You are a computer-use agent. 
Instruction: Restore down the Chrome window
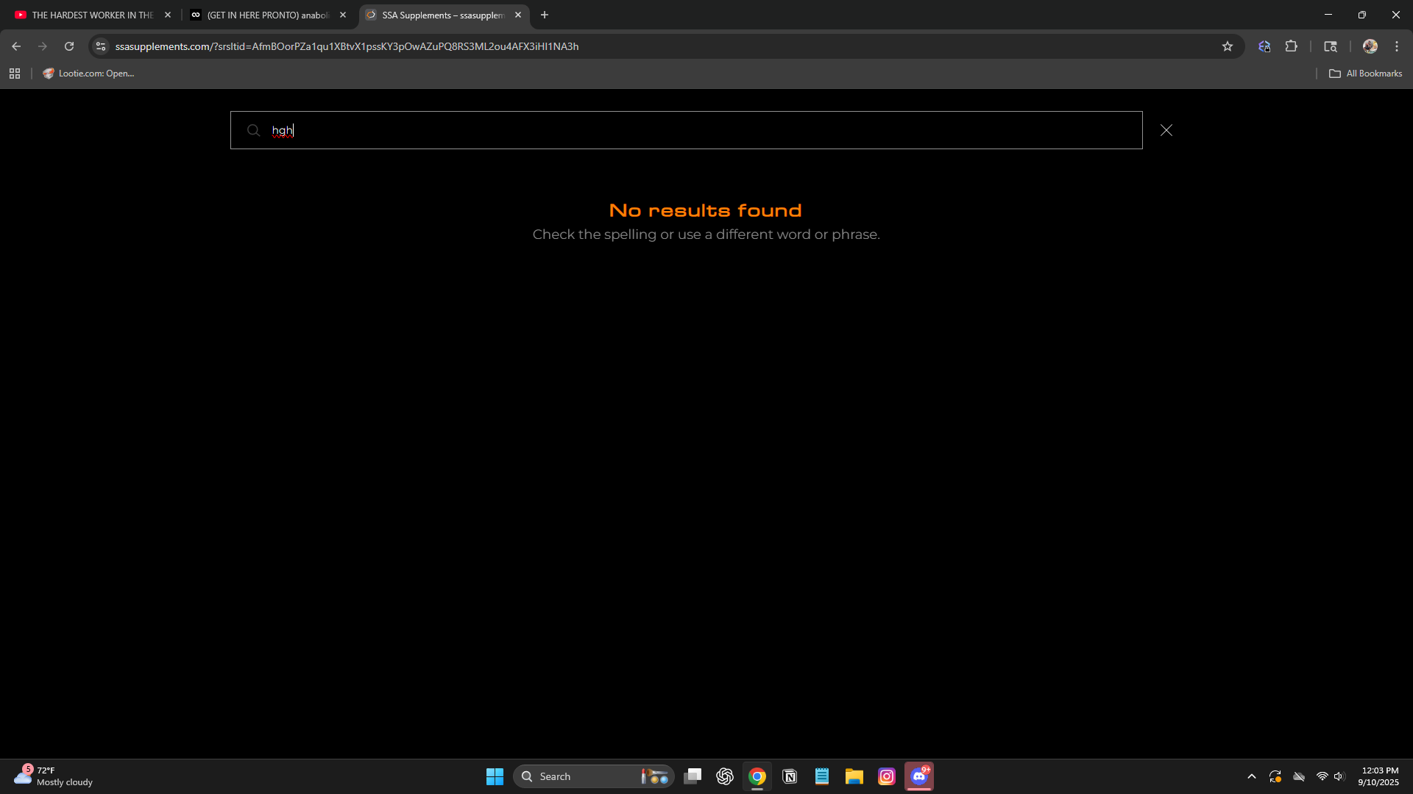1362,15
